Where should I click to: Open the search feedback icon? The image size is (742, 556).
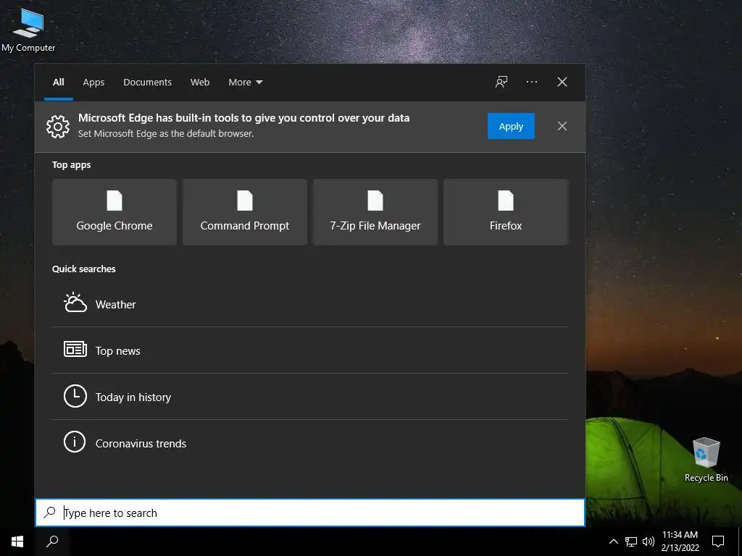[501, 82]
